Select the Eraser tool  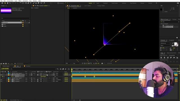click(x=39, y=3)
